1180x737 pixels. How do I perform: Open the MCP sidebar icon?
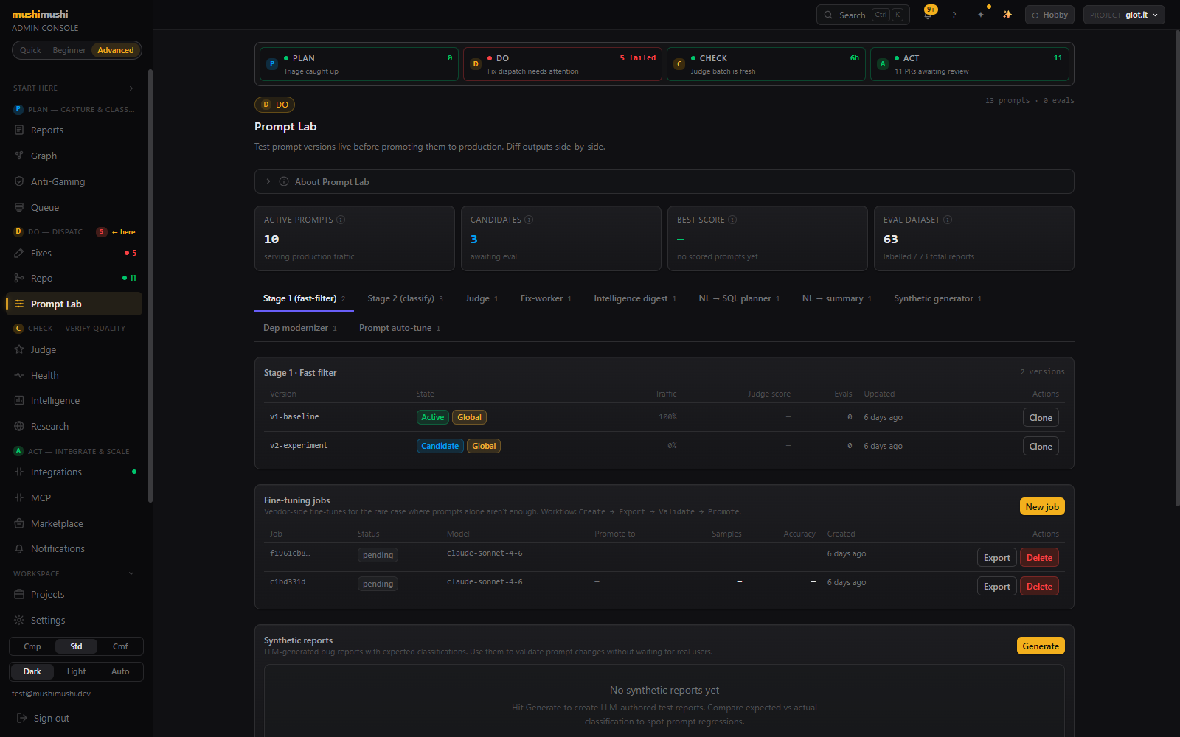click(19, 497)
